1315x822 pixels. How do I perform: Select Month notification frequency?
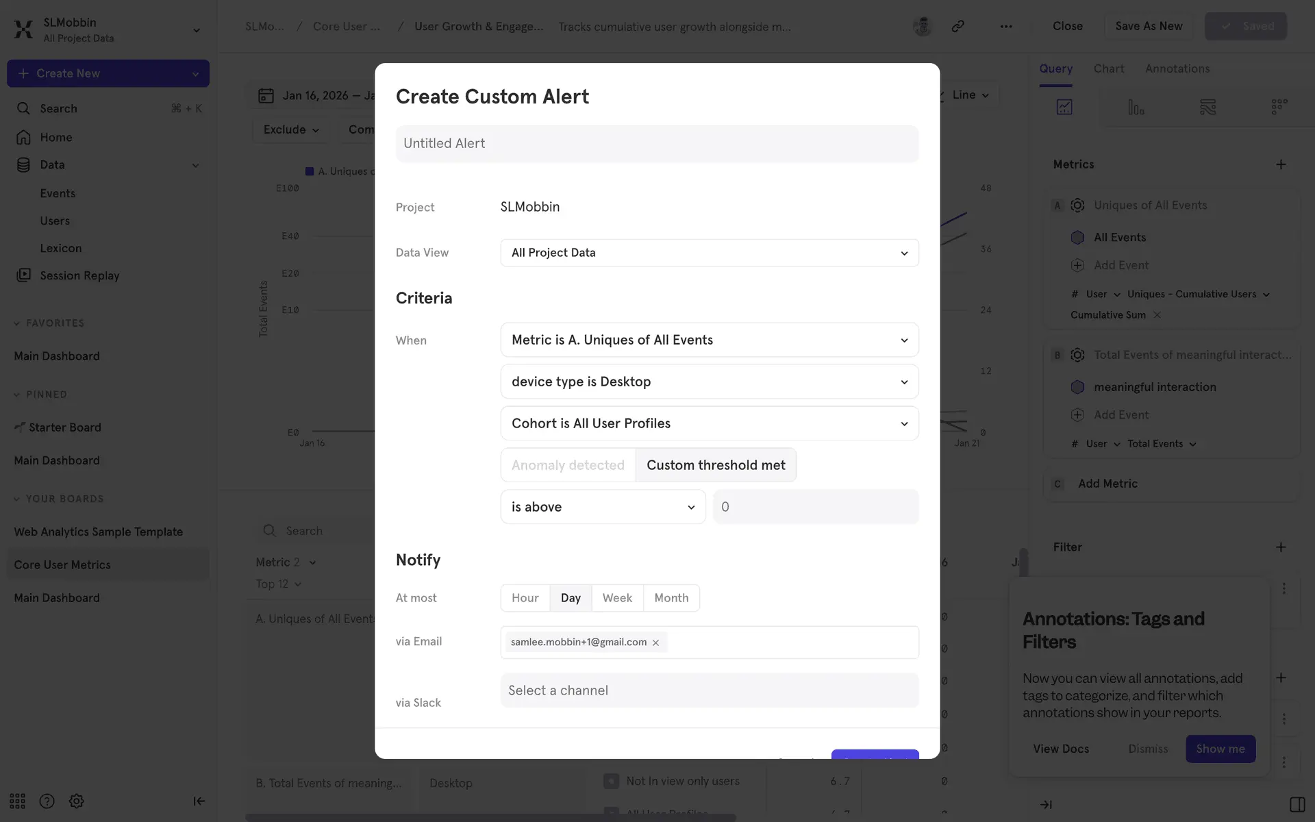671,598
